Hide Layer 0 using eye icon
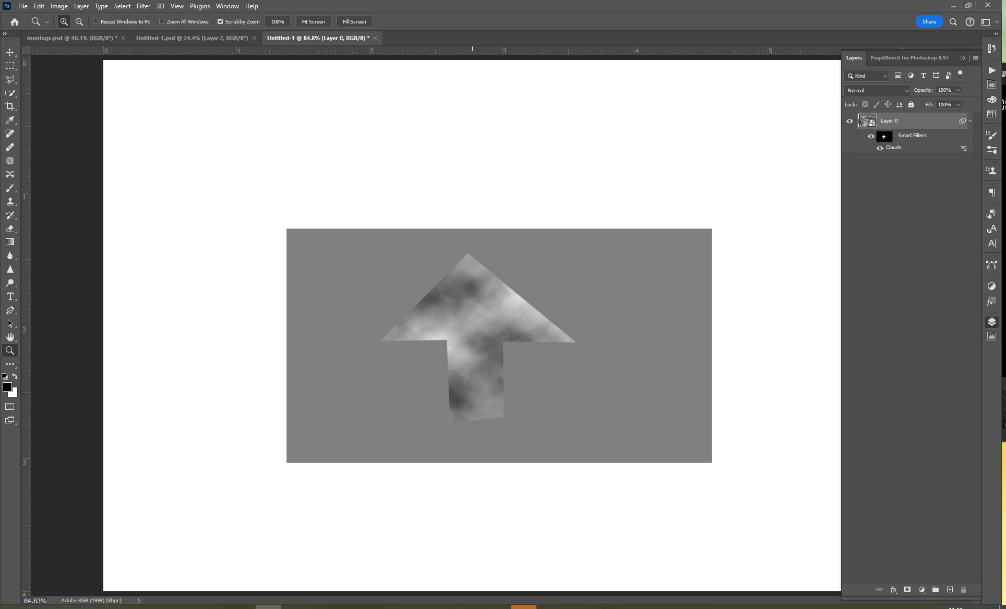This screenshot has height=609, width=1006. [x=849, y=121]
